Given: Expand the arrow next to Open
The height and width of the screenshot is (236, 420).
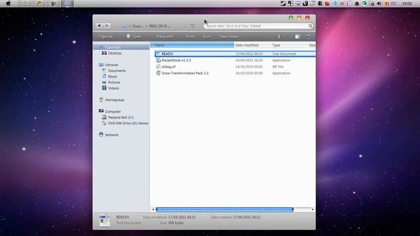Looking at the screenshot, I should pos(146,37).
